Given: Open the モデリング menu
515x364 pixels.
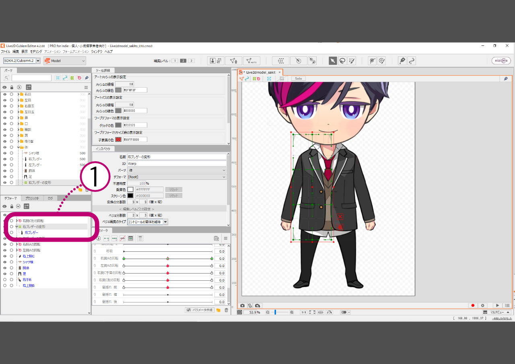Looking at the screenshot, I should [36, 51].
